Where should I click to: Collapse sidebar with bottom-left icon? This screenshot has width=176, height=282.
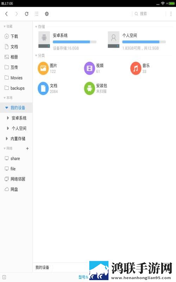(4, 277)
